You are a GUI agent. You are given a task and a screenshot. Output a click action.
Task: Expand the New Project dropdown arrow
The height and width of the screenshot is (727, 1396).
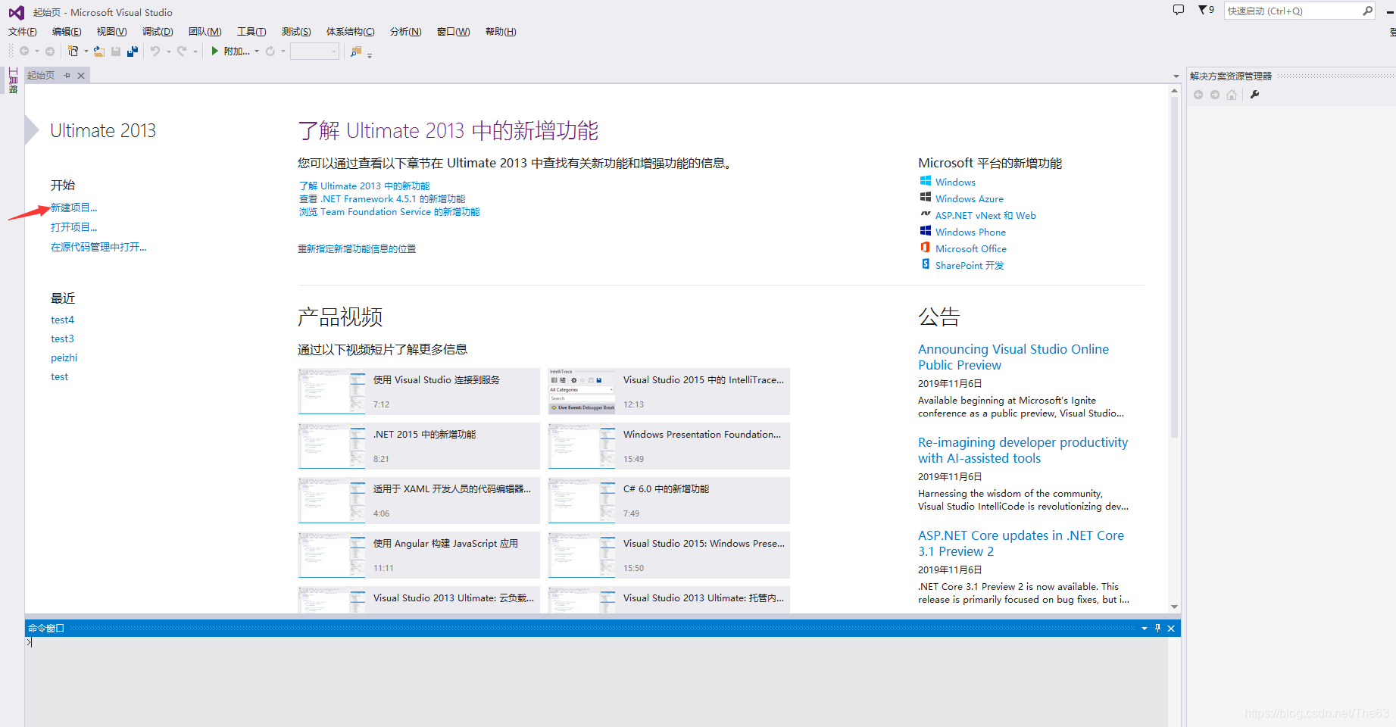[x=86, y=51]
